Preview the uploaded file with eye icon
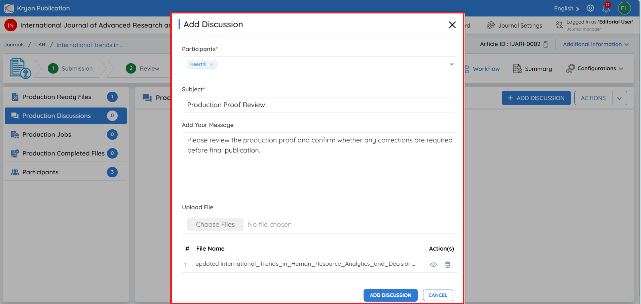Screen dimensions: 641x304 point(433,265)
